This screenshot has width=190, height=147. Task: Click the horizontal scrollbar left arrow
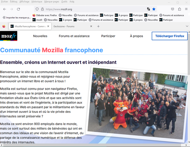(1, 145)
